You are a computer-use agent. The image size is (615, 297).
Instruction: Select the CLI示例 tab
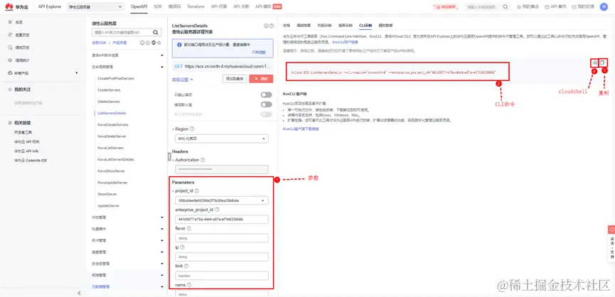click(365, 26)
